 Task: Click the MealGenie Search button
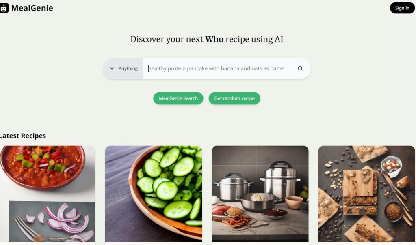click(178, 98)
